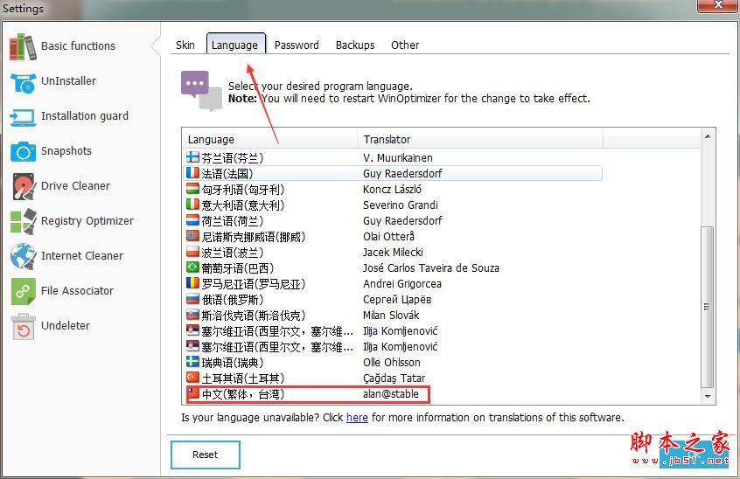Click translator Çağdaş Tatar cell
Viewport: 740px width, 479px height.
click(x=394, y=378)
